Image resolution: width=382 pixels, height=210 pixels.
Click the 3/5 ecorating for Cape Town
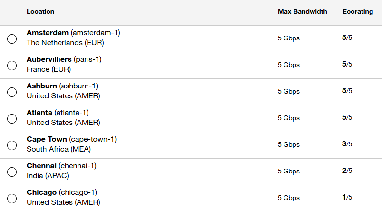[347, 144]
